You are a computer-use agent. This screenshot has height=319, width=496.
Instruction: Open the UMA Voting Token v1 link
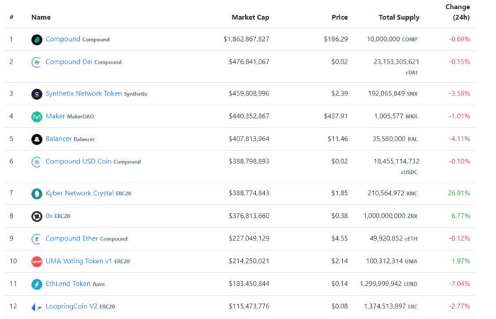coord(79,261)
